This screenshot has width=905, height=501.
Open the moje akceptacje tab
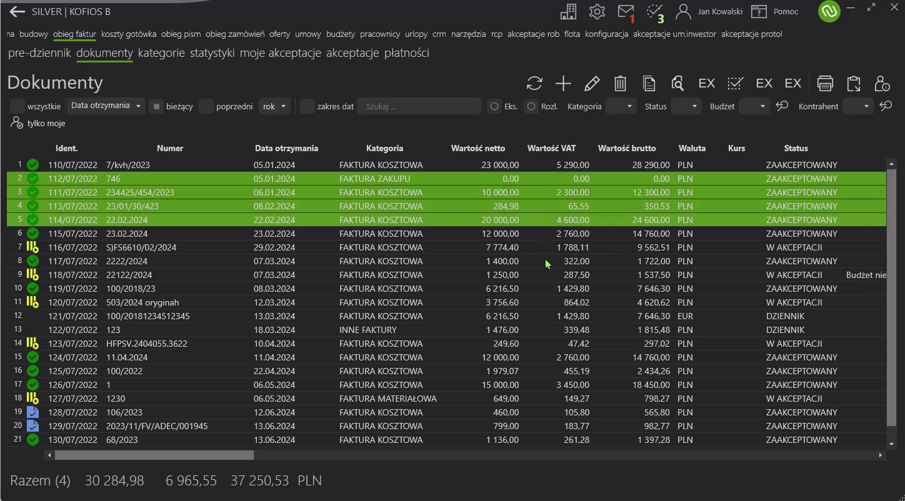pos(280,53)
